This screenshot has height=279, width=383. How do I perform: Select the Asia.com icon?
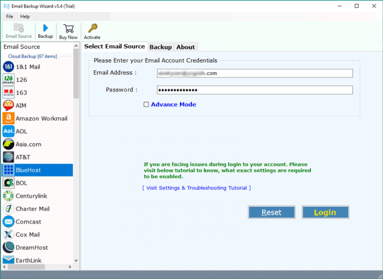pyautogui.click(x=8, y=144)
